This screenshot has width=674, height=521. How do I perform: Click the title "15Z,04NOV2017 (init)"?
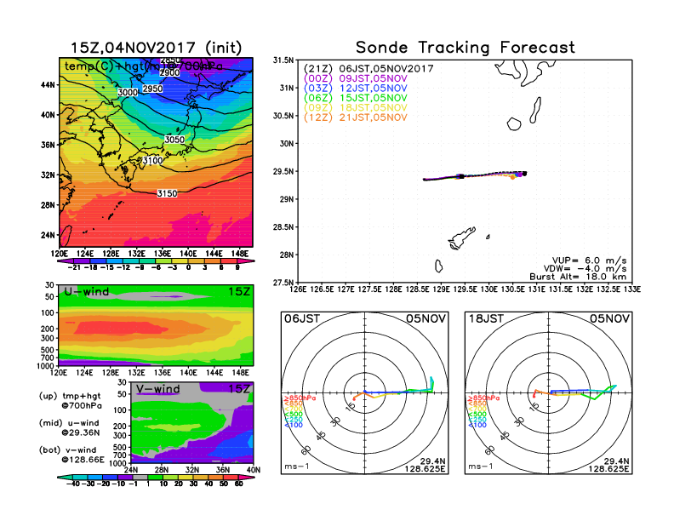[156, 48]
